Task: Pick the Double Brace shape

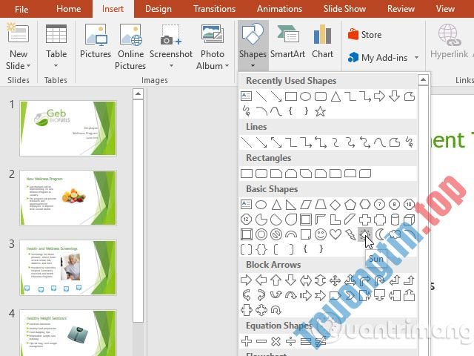Action: click(261, 249)
